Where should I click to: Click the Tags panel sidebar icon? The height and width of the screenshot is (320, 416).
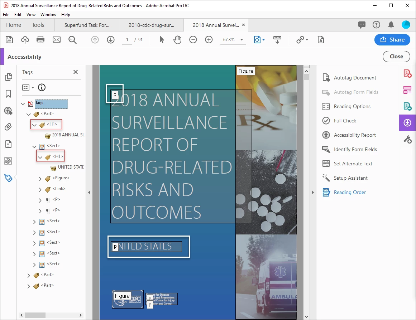9,178
